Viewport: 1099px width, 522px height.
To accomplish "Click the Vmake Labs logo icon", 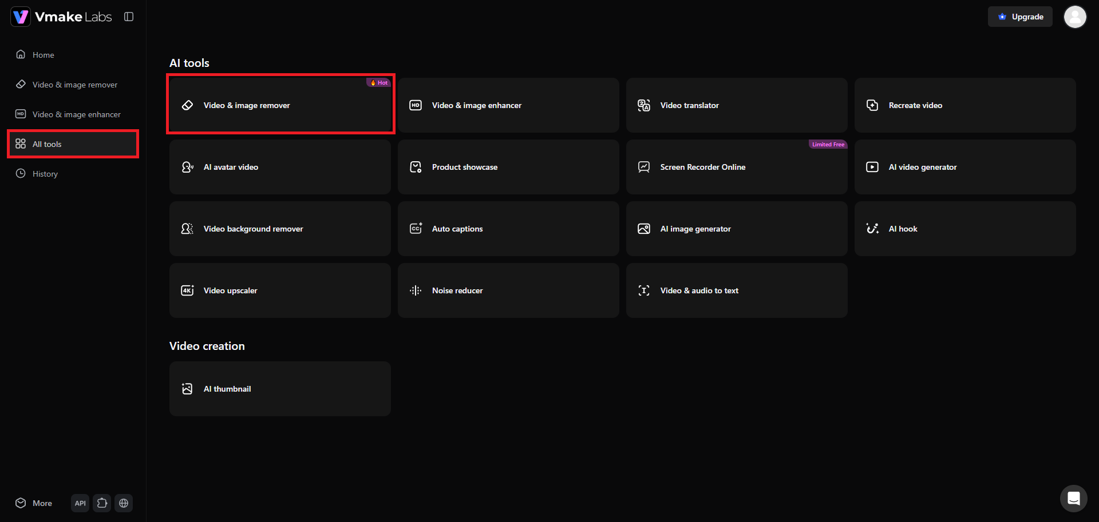I will (x=21, y=17).
